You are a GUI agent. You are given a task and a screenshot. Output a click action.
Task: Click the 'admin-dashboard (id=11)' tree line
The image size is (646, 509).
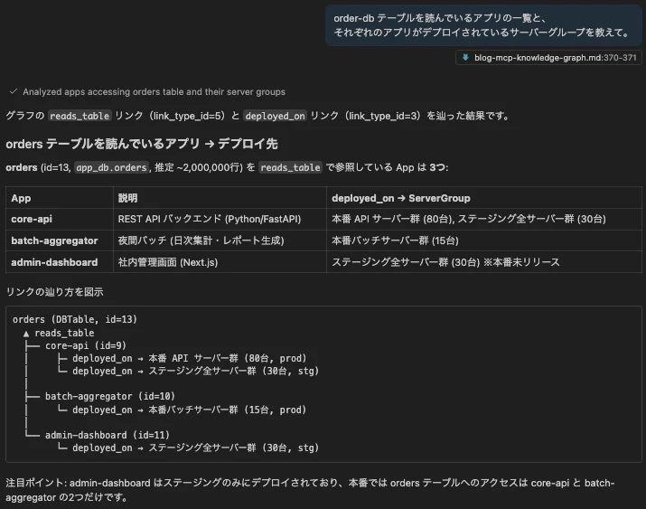pos(108,435)
